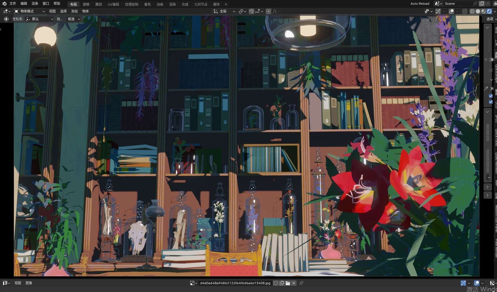Unlink the image with X icon

pos(294,283)
